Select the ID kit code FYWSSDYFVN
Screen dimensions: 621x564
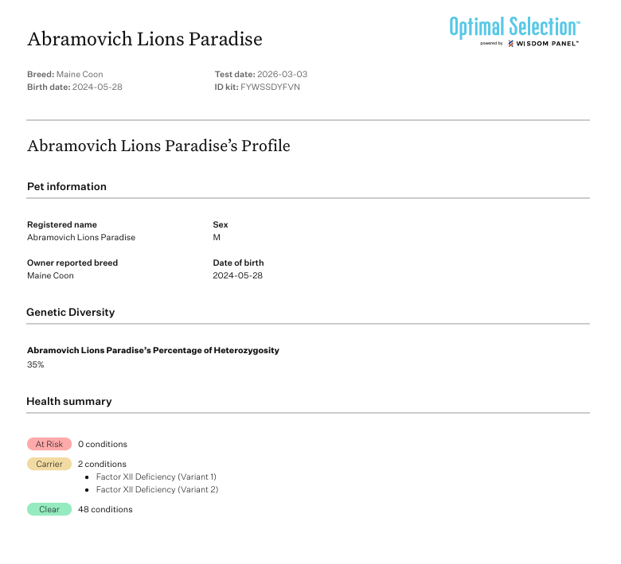click(x=270, y=87)
